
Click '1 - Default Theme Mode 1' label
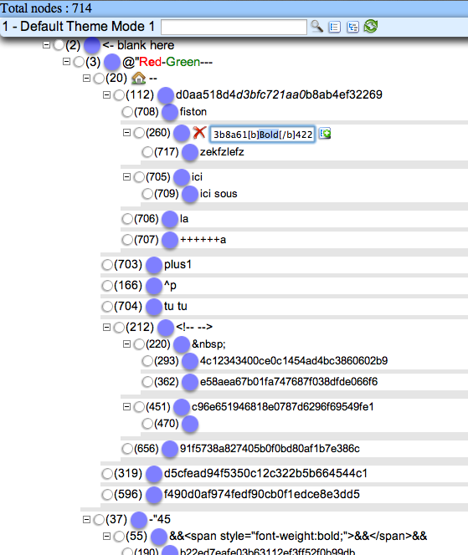79,27
